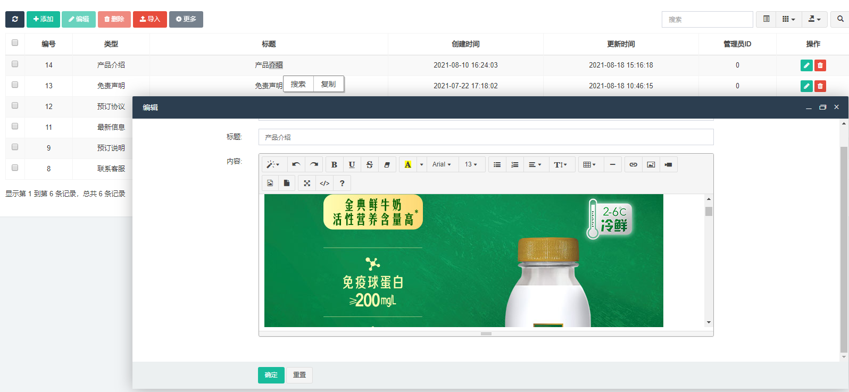Switch the editor to code view
This screenshot has width=849, height=392.
[324, 184]
